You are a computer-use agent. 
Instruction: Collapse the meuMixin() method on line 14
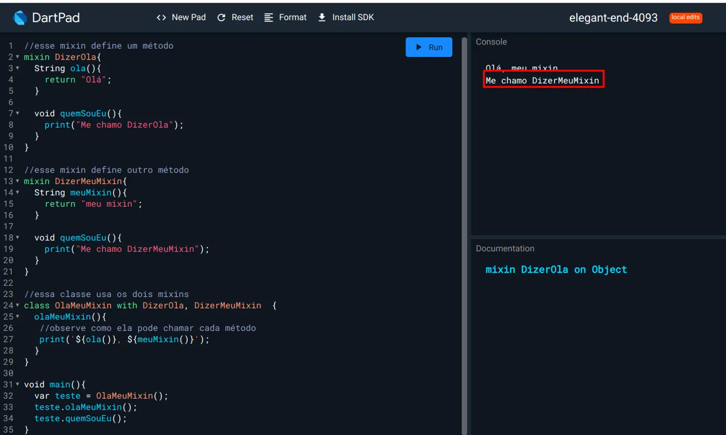tap(18, 193)
